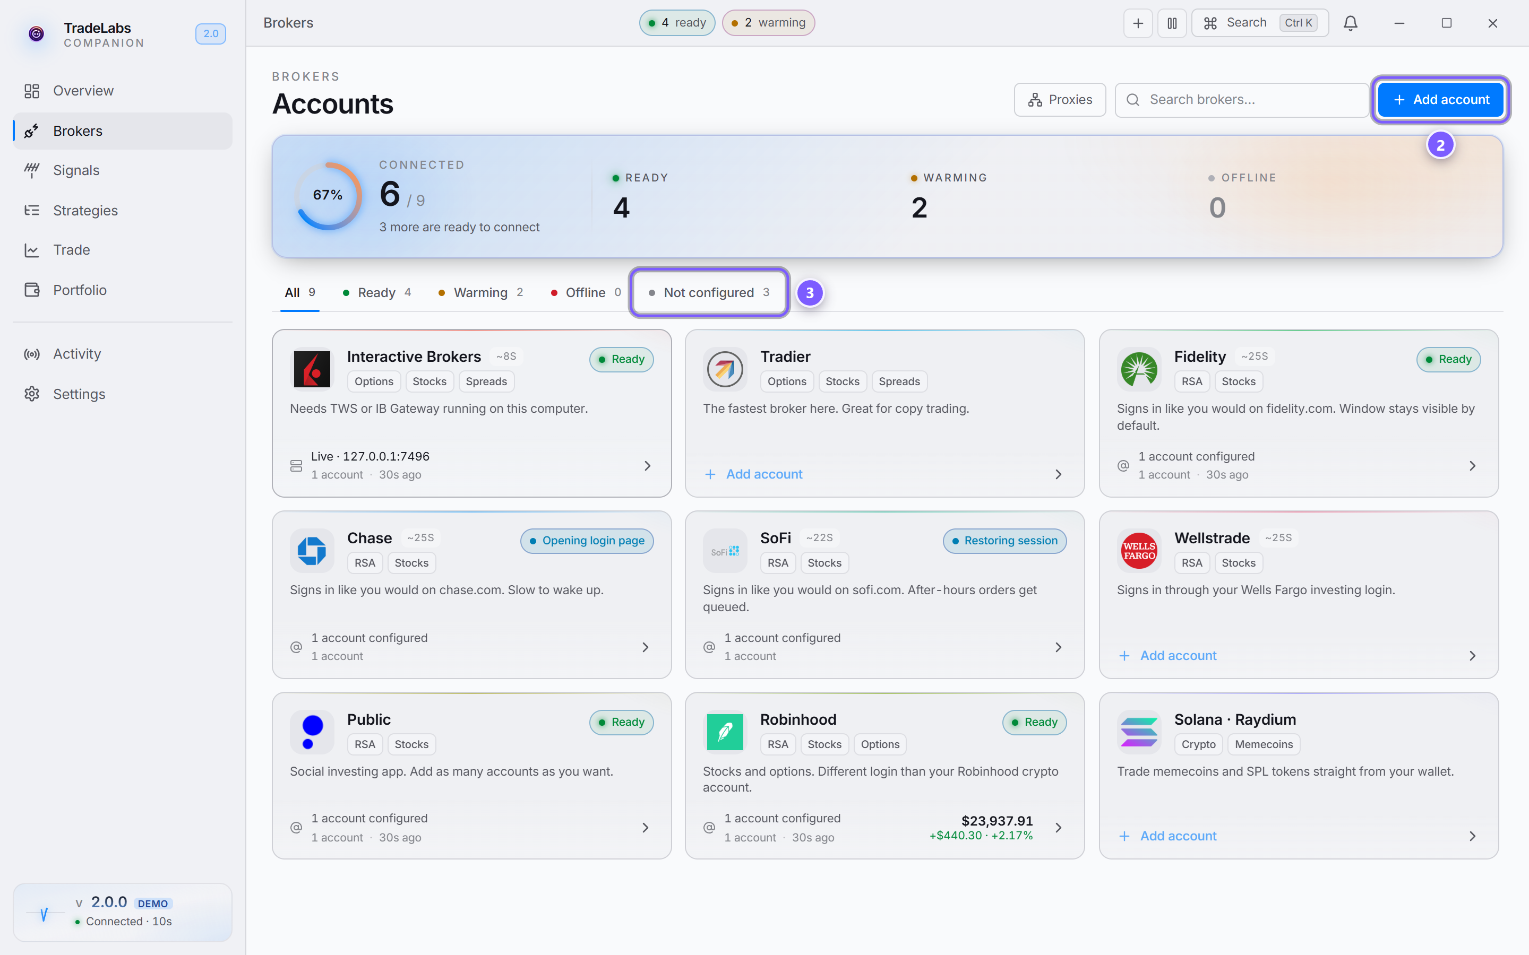
Task: Click the Opening login page status on Chase
Action: click(587, 541)
